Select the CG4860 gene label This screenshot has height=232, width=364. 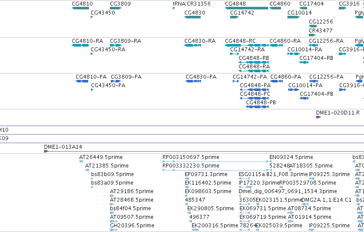pos(280,4)
